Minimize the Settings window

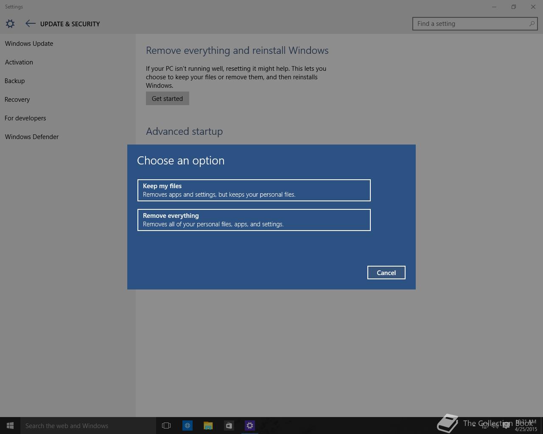[x=494, y=7]
